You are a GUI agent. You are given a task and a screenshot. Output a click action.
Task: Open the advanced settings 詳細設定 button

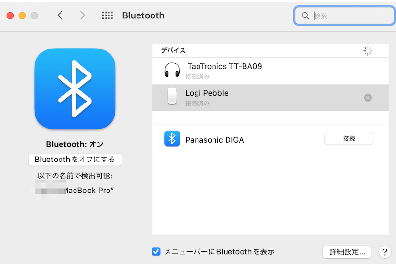(x=347, y=252)
